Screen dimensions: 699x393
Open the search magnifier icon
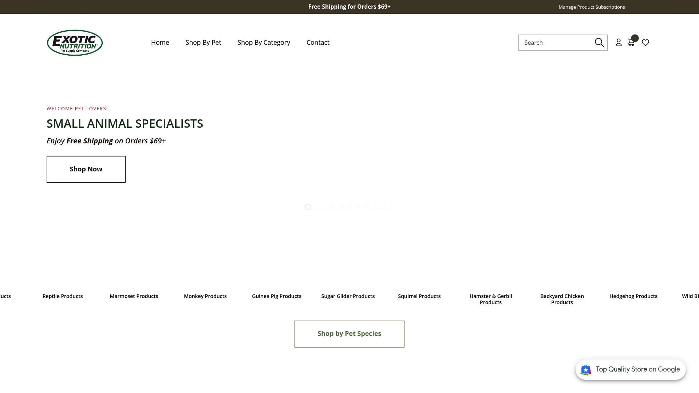pos(599,43)
